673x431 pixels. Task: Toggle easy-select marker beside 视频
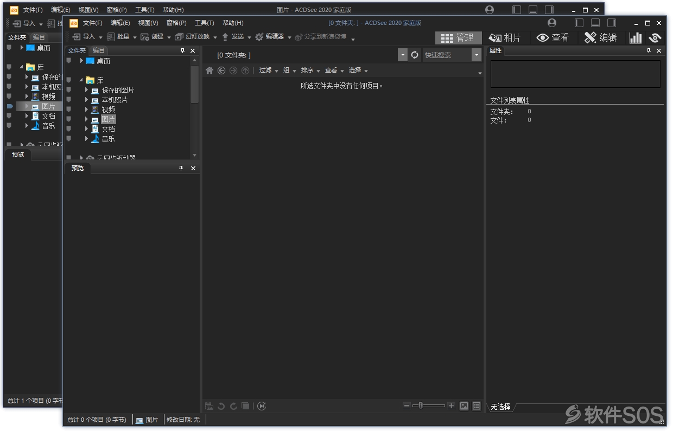point(68,110)
